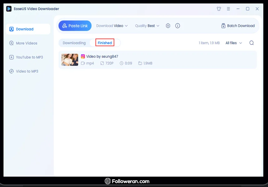Click the Instagram icon beside video title
Screen dimensions: 268x187
(x=83, y=56)
